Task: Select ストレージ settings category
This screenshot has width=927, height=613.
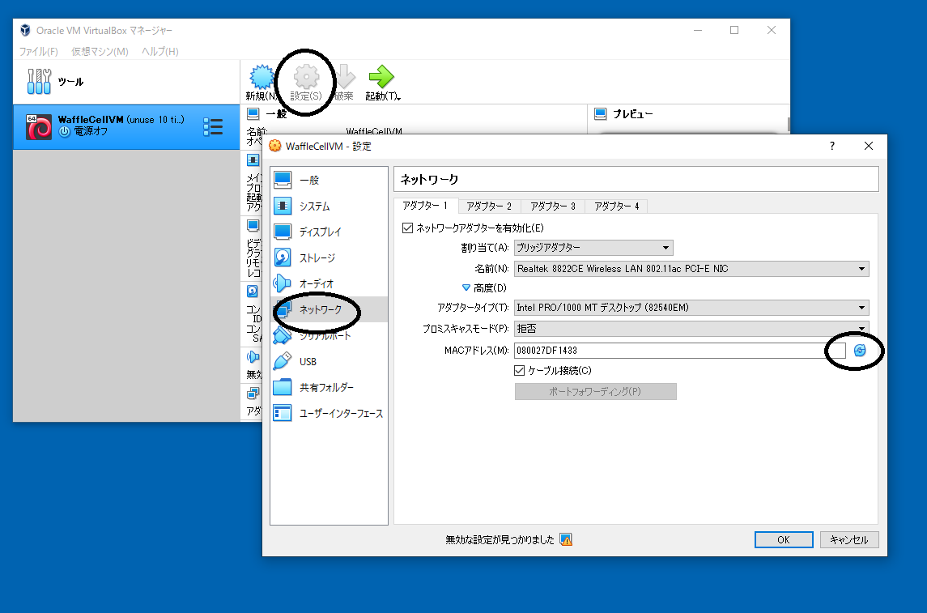Action: click(329, 258)
